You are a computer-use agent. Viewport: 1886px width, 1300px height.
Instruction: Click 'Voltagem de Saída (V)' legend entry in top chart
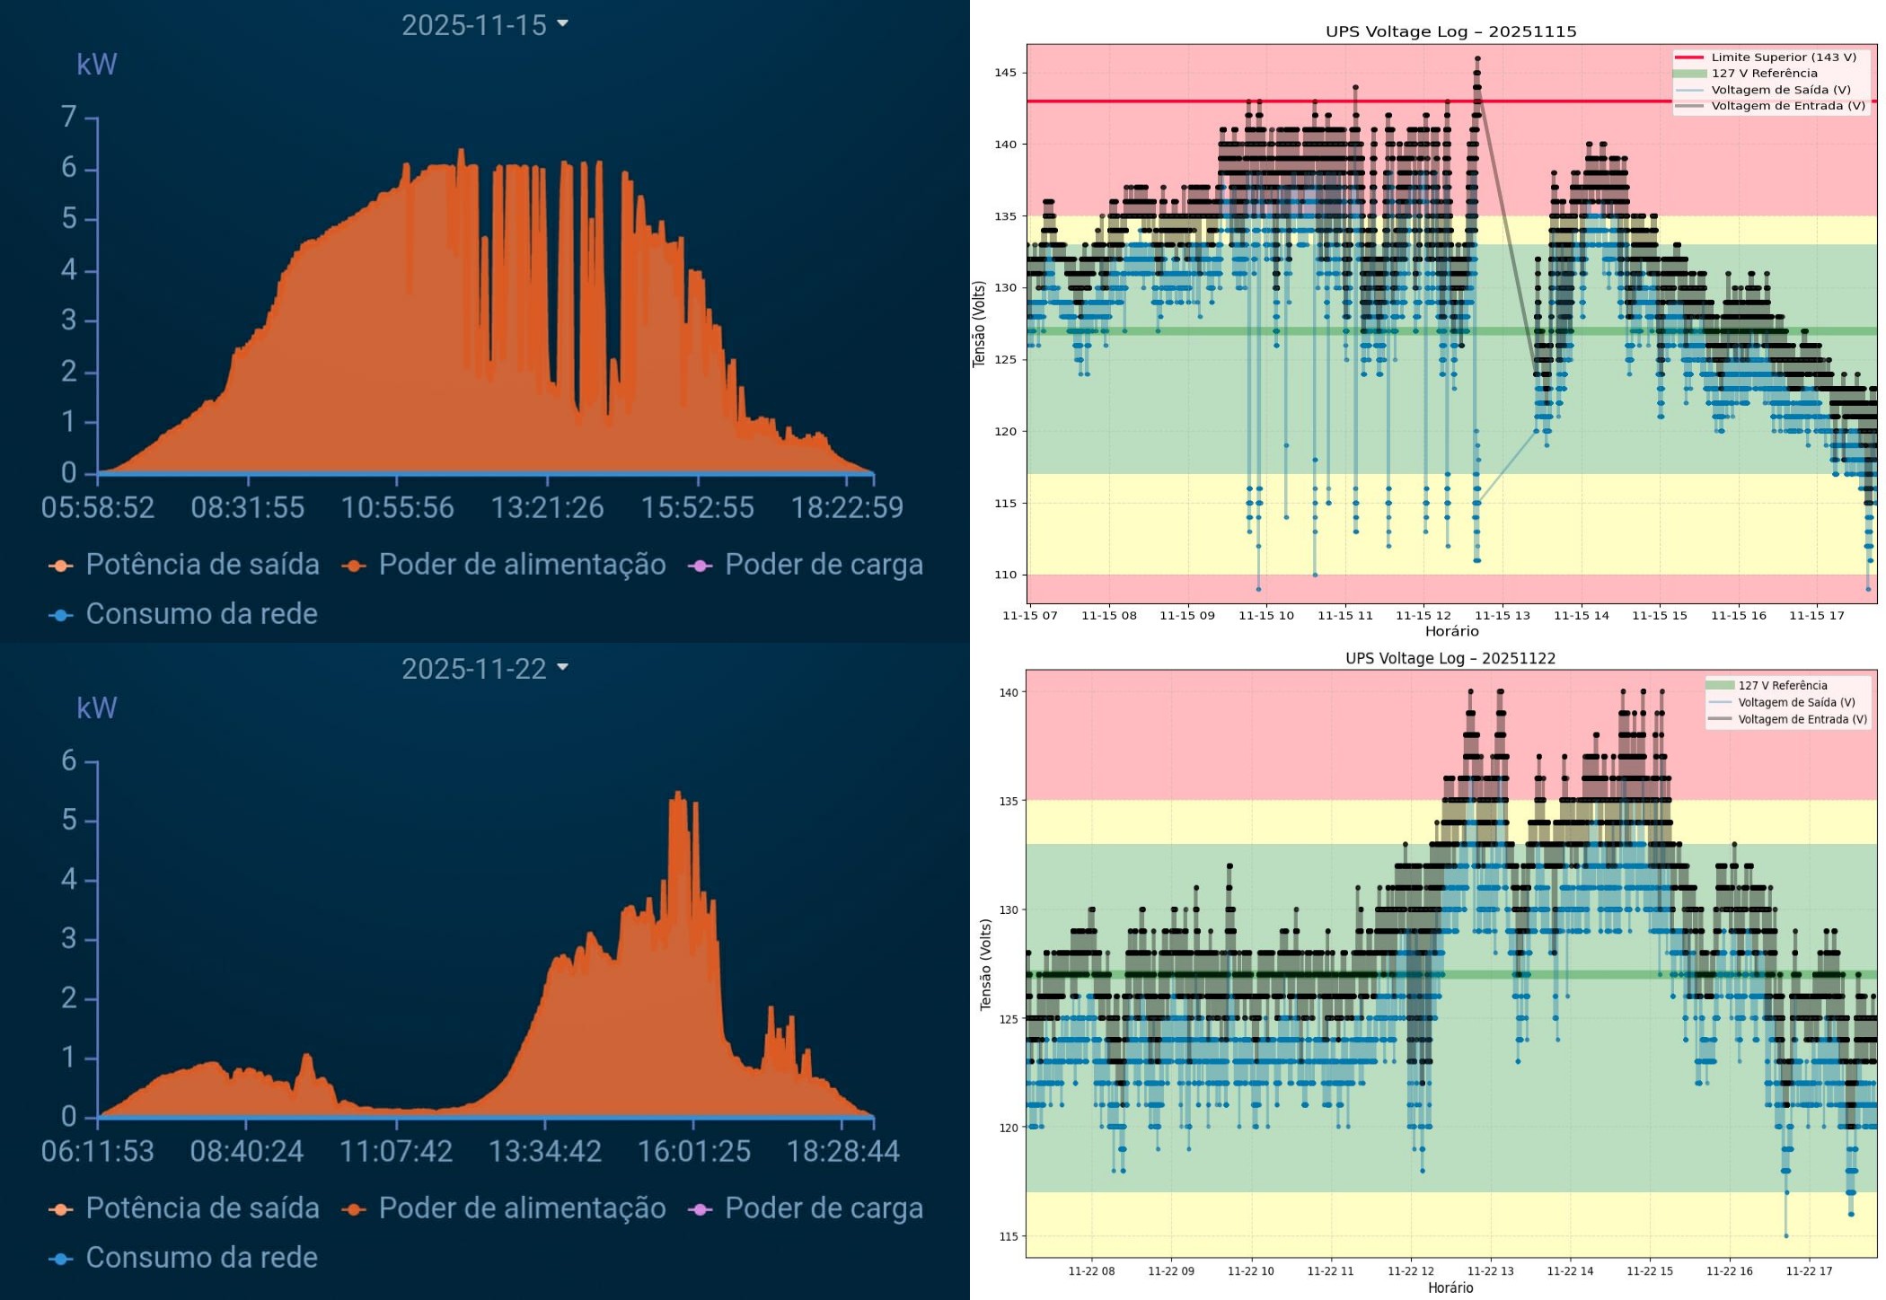[1780, 90]
